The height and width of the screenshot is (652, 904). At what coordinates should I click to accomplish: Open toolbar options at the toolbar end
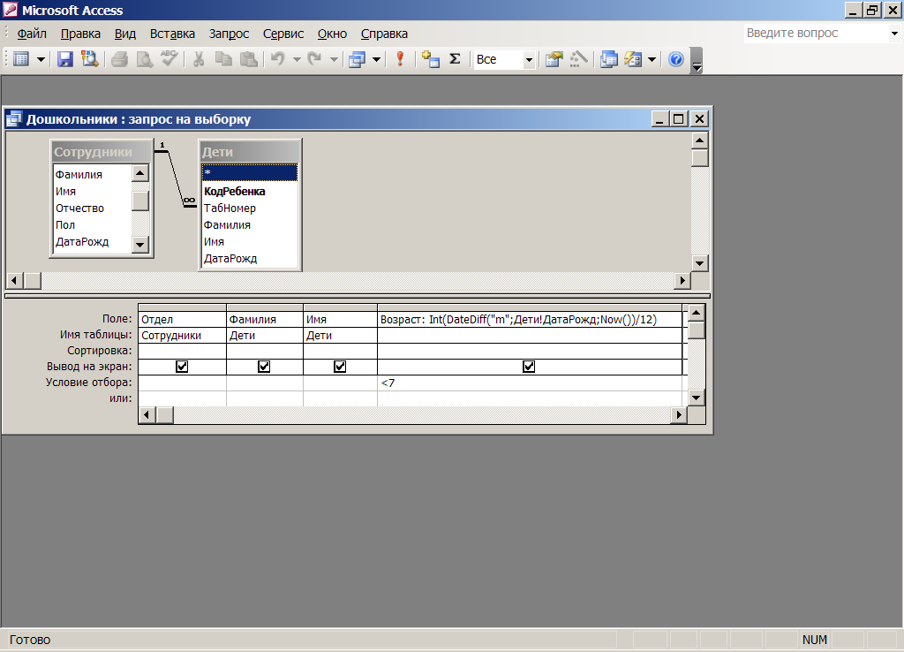697,60
